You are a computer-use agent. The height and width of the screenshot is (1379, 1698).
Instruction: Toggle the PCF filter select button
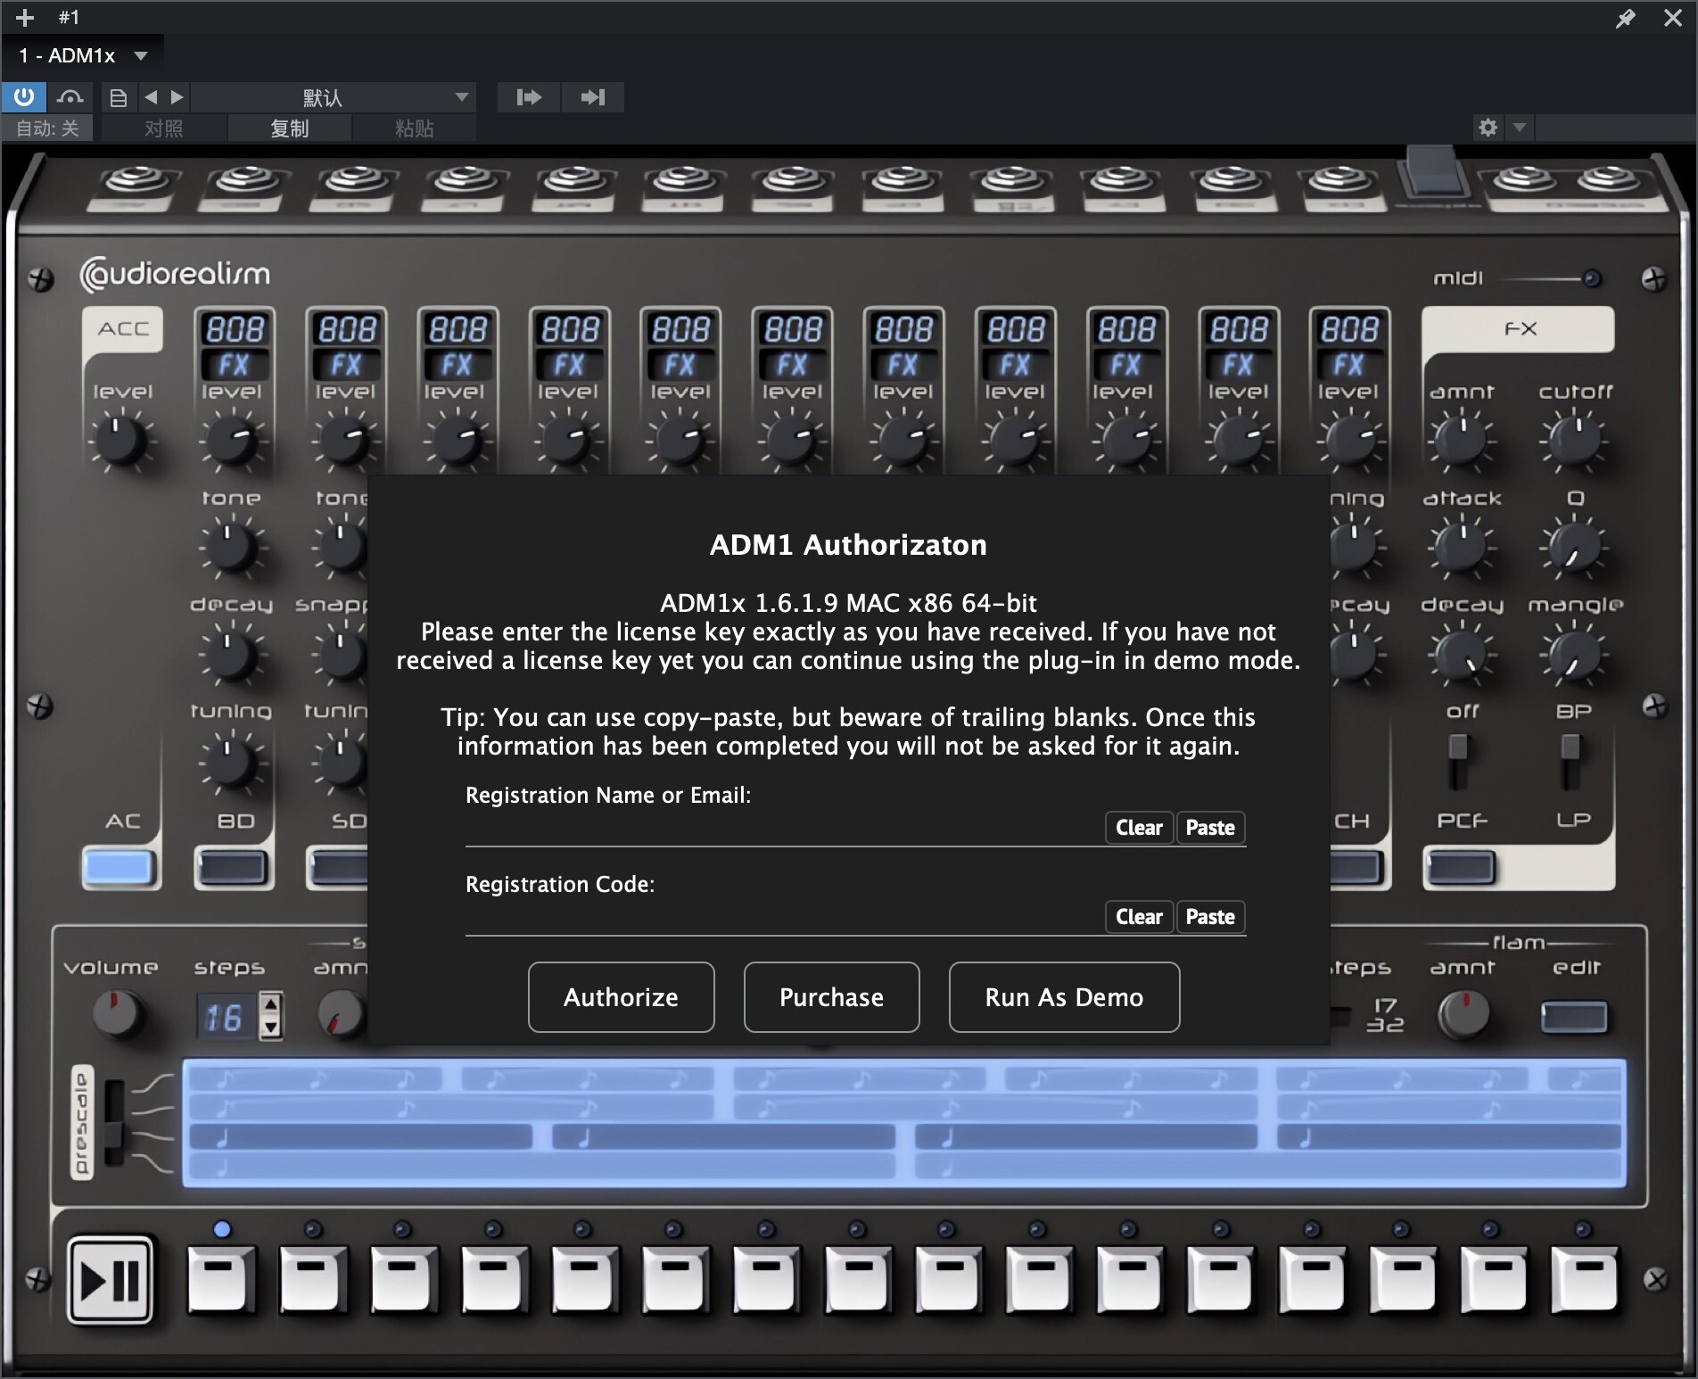(x=1461, y=867)
